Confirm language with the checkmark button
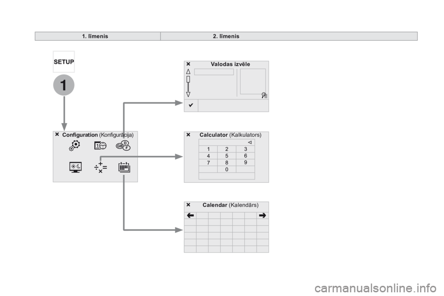The image size is (444, 296). click(191, 106)
